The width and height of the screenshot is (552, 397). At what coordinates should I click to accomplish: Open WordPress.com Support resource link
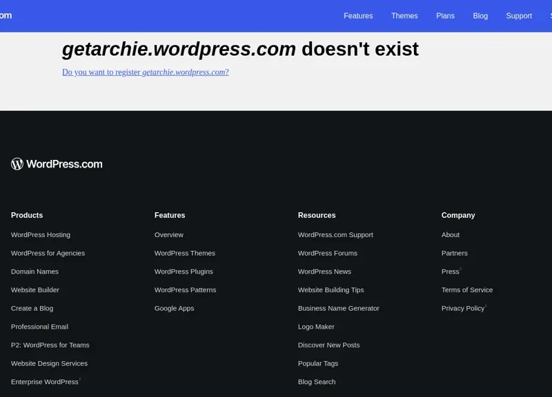point(335,234)
